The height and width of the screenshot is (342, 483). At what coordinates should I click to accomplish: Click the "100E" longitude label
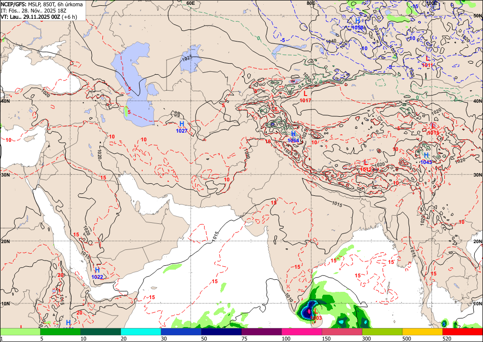coord(431,3)
